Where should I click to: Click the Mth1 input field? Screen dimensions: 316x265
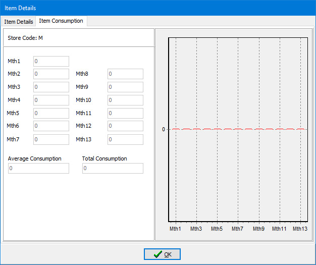[51, 61]
